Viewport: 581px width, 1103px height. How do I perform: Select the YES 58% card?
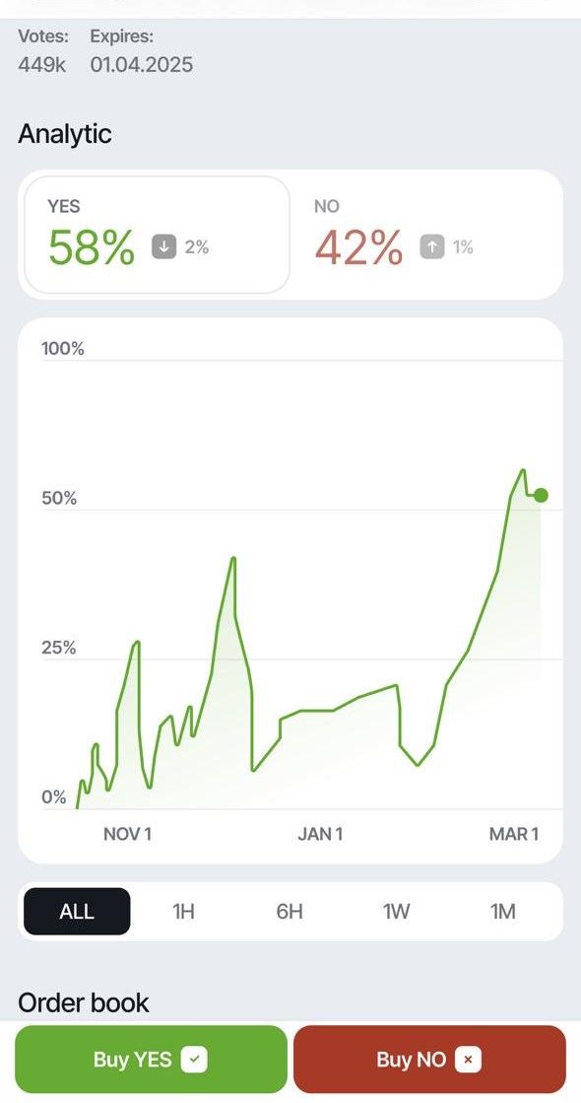(x=155, y=234)
